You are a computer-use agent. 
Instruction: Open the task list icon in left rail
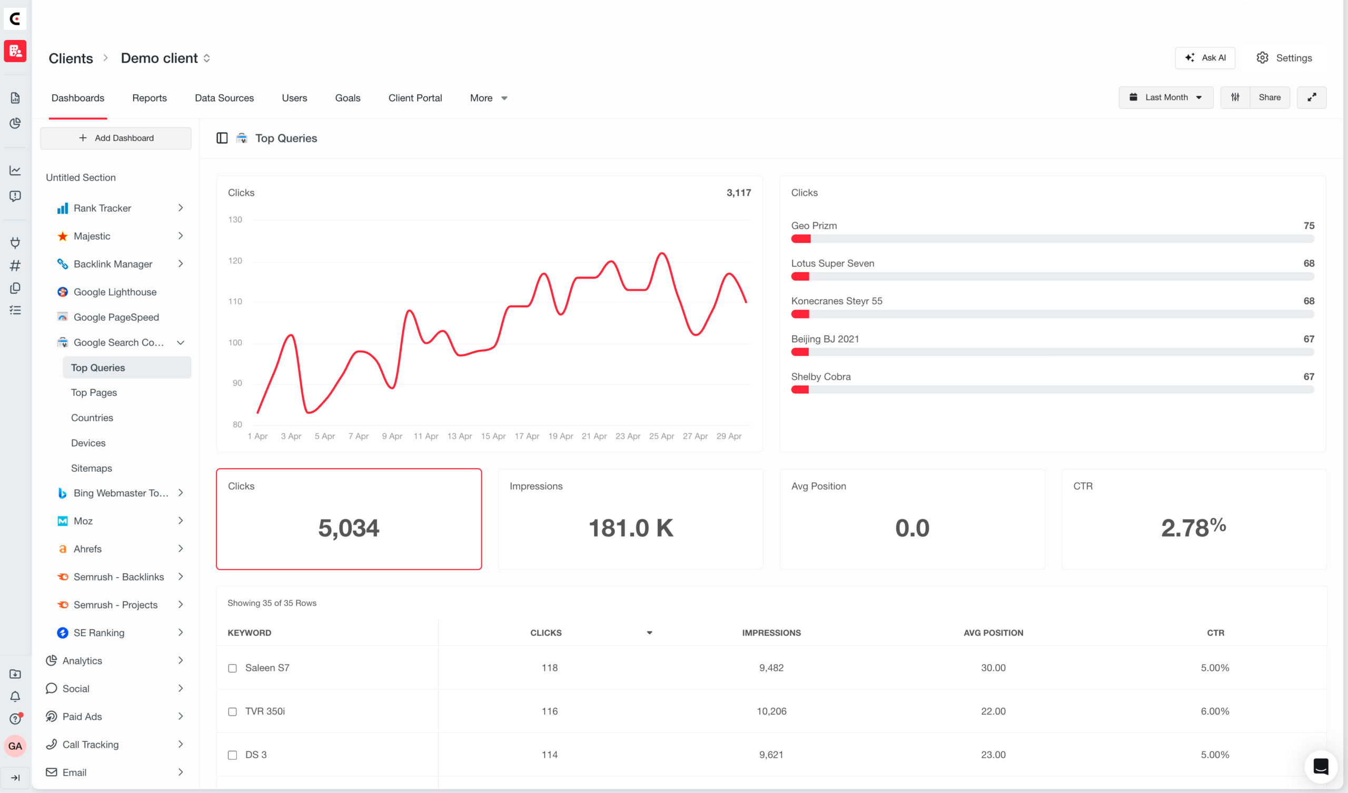15,310
